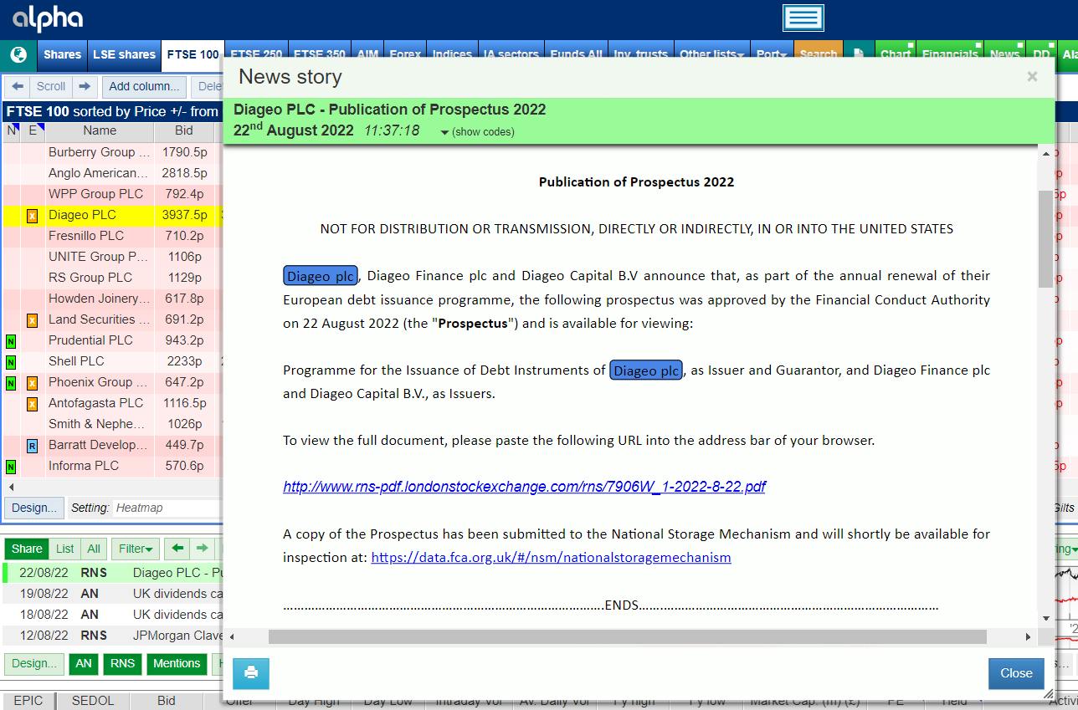1078x710 pixels.
Task: Open the hamburger menu icon at top
Action: click(x=803, y=18)
